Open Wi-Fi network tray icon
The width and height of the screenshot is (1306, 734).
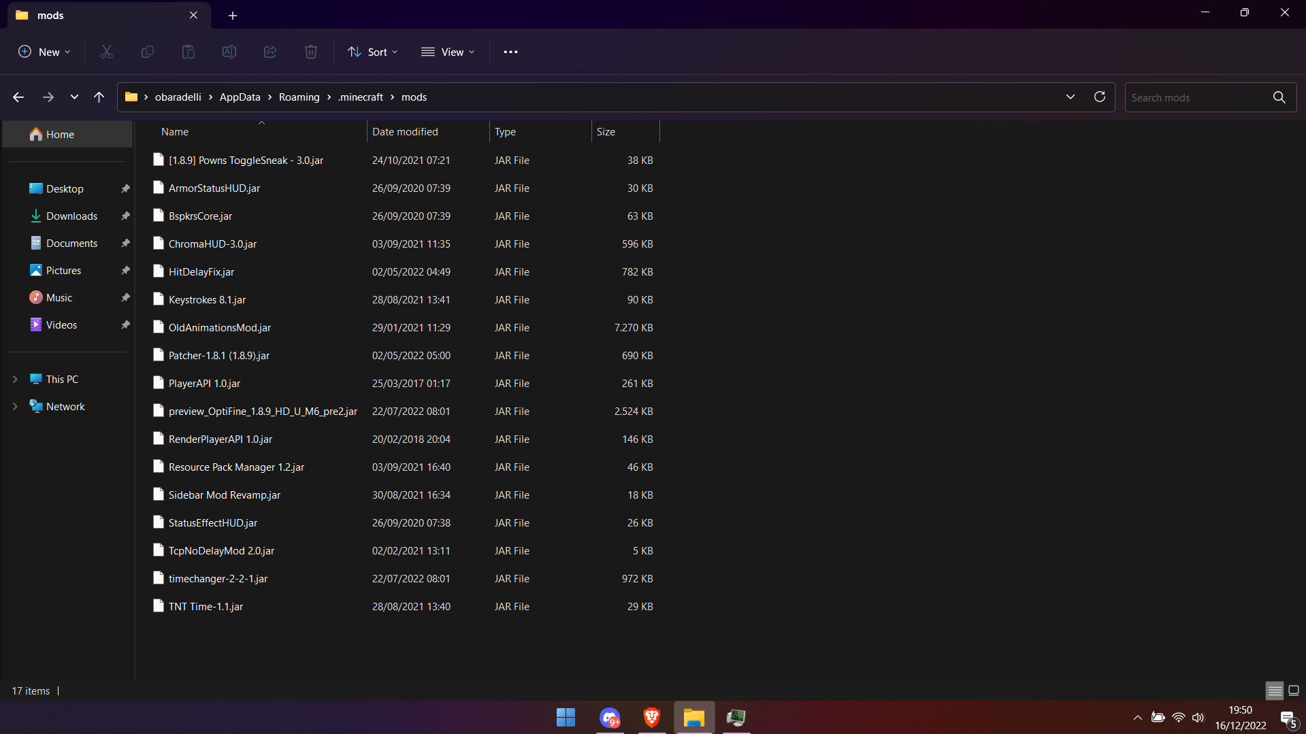point(1179,718)
